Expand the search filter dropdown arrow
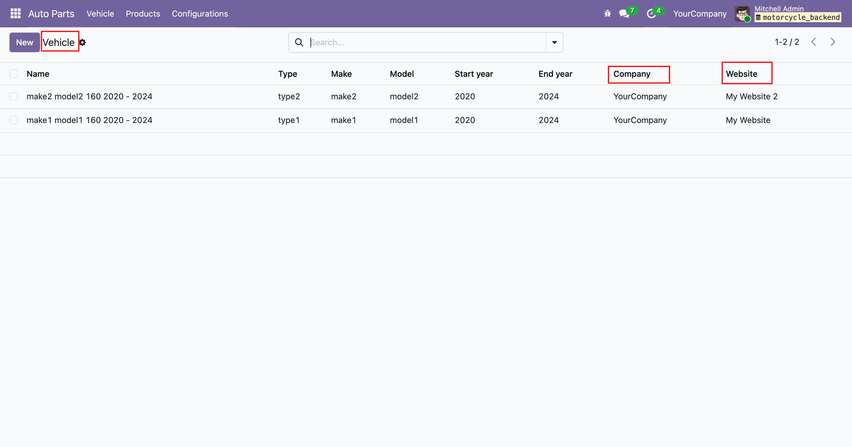 (x=554, y=43)
